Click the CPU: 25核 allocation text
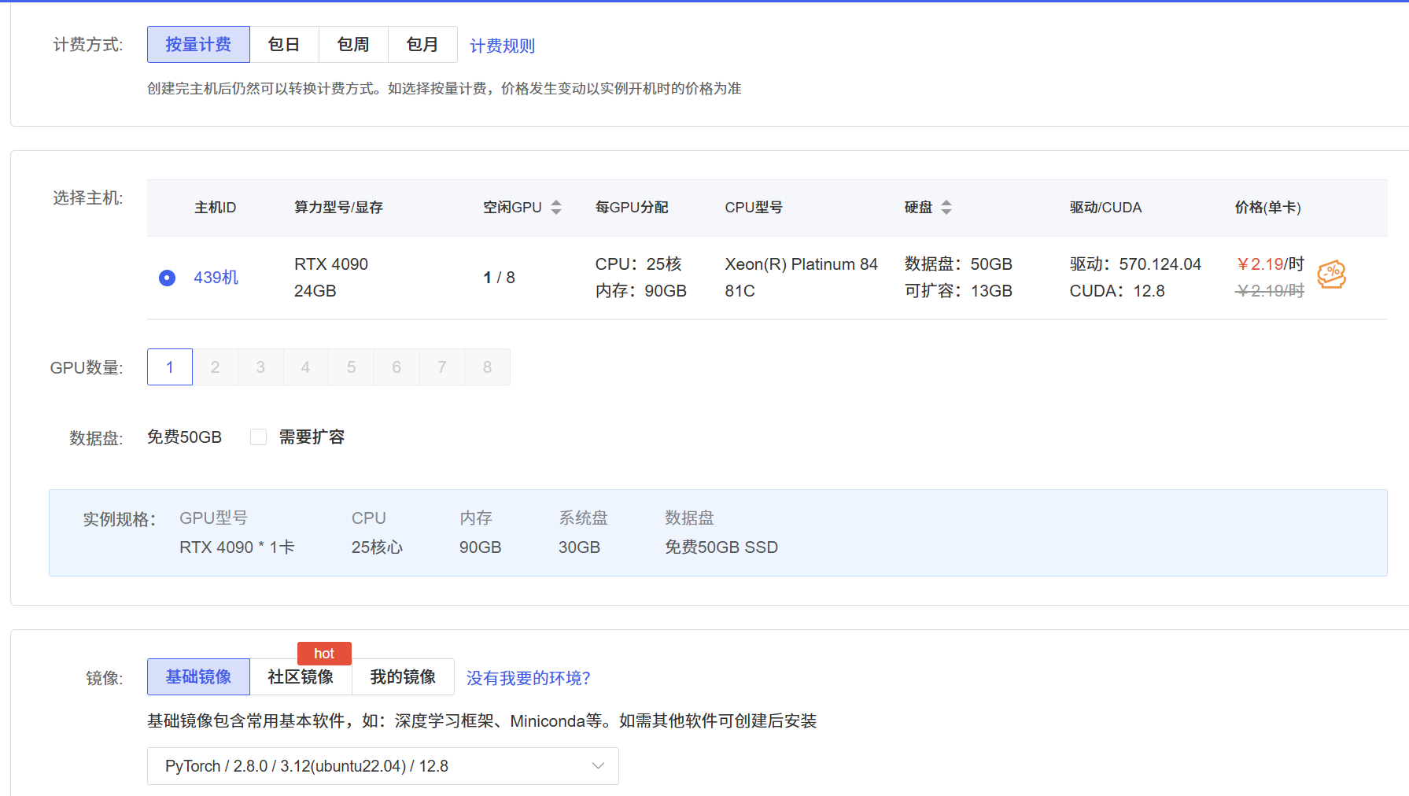The width and height of the screenshot is (1409, 796). pos(639,264)
